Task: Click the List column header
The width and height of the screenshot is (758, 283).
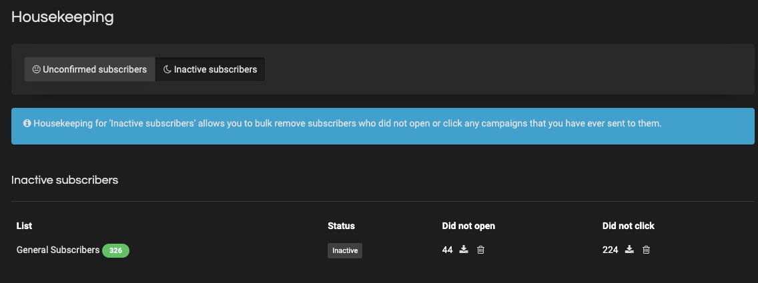Action: point(24,226)
